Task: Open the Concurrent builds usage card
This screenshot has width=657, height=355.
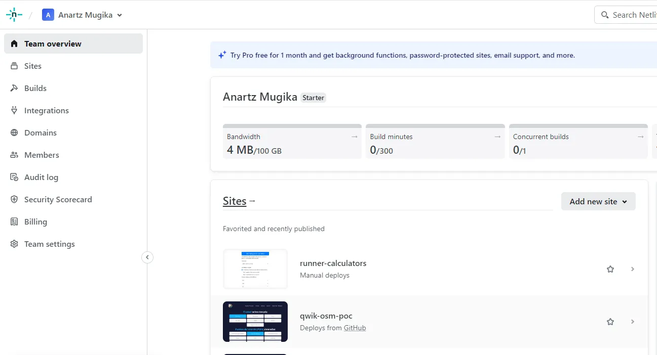Action: tap(578, 142)
